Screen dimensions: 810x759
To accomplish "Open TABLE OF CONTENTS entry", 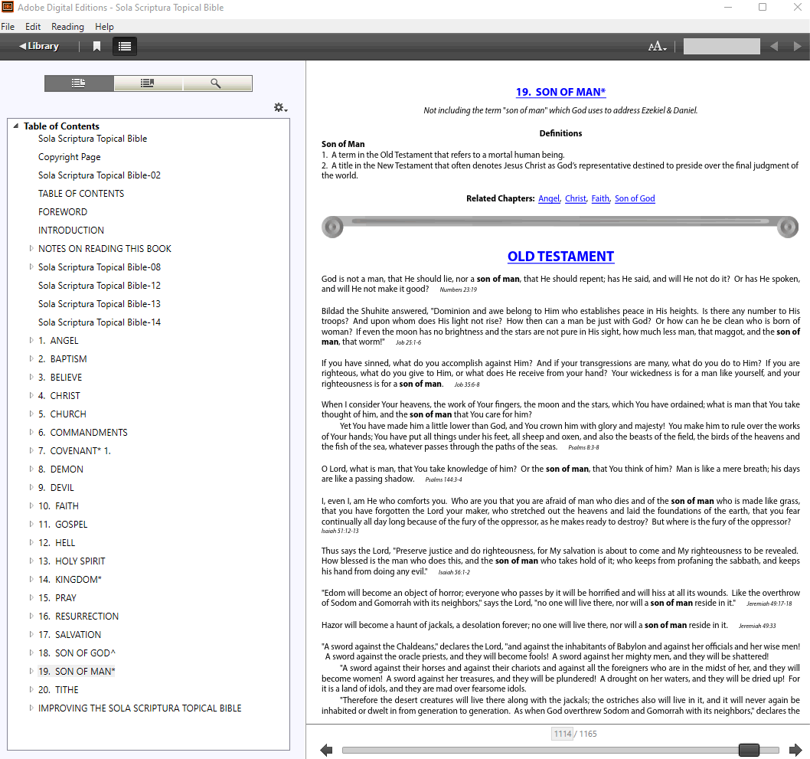I will click(x=81, y=193).
